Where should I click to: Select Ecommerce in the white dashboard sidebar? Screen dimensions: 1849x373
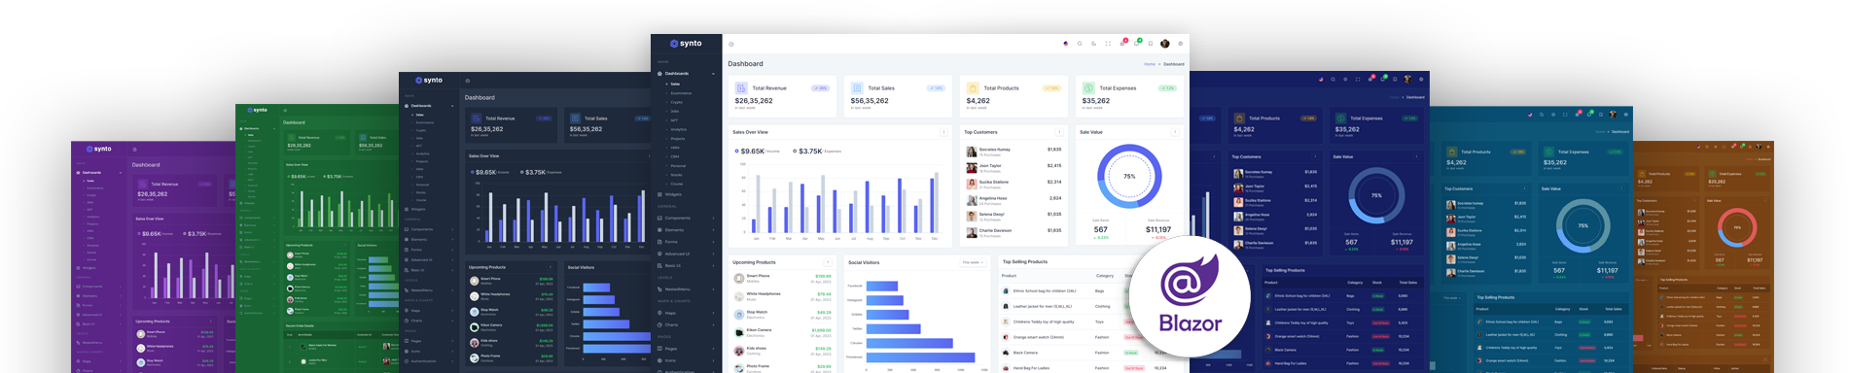click(681, 93)
